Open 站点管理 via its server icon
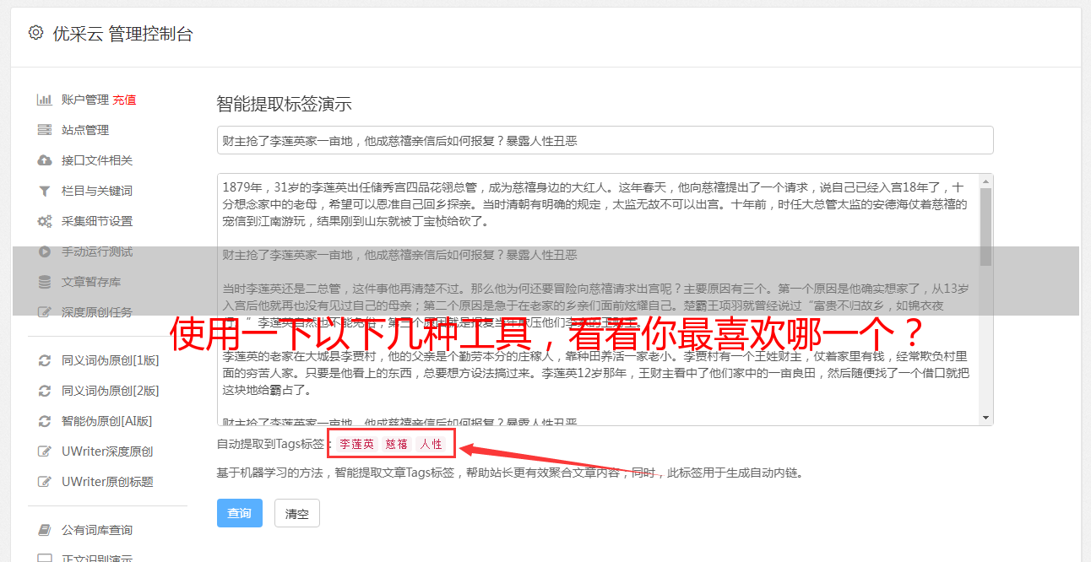The image size is (1091, 562). coord(45,130)
